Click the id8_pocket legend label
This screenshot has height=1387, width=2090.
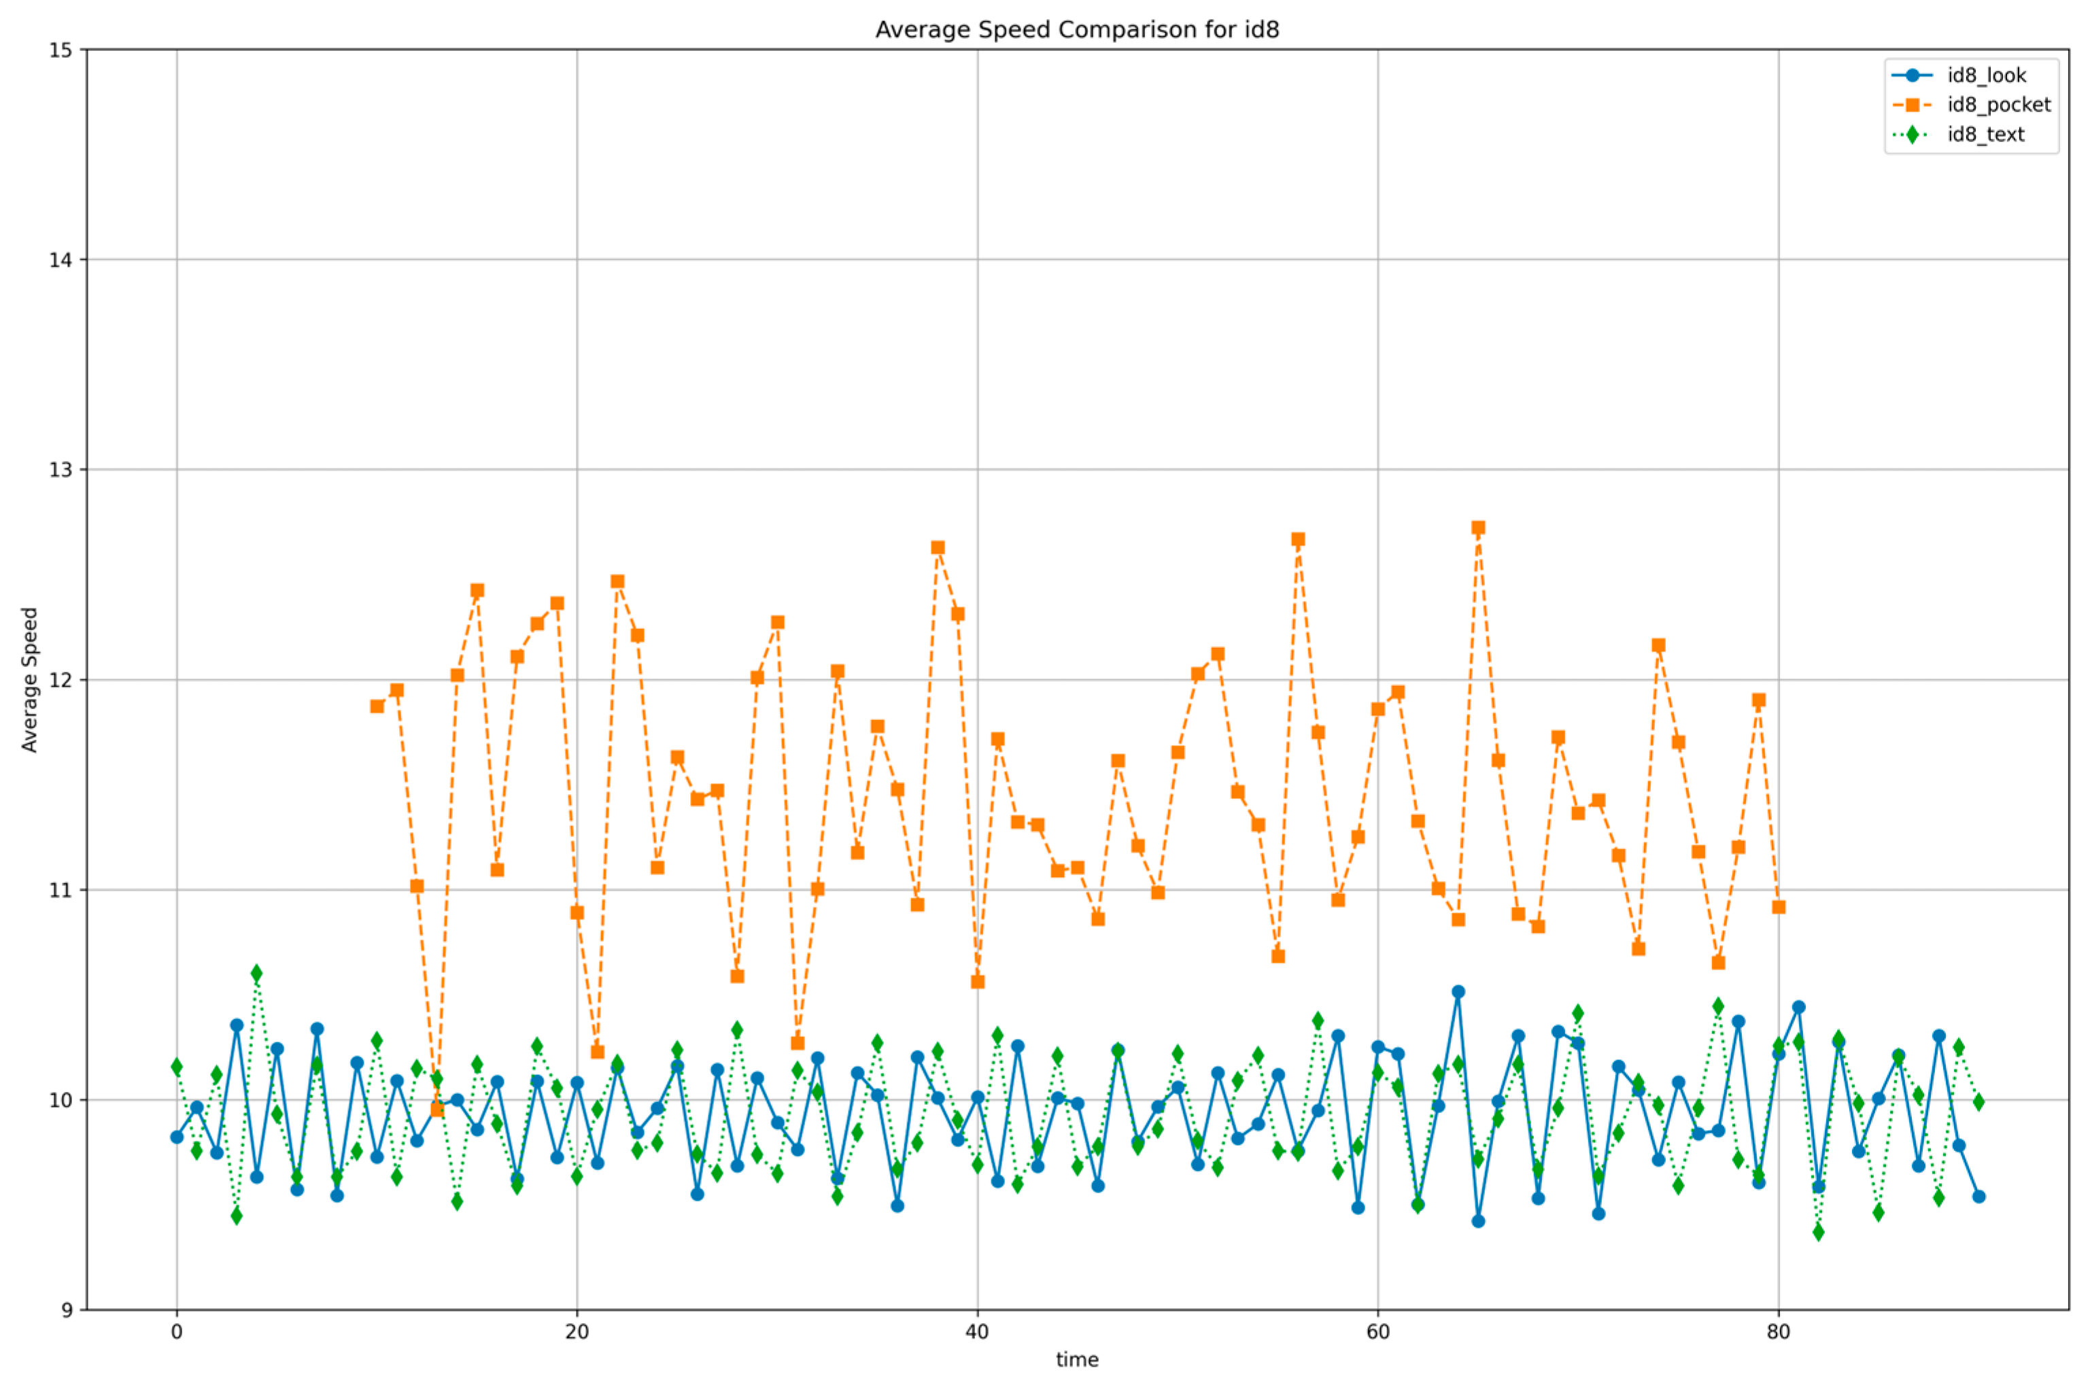1998,105
